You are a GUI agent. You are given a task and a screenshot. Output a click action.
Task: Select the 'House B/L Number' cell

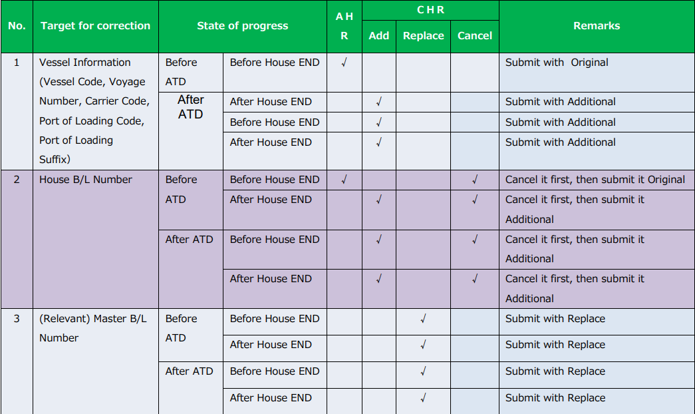[x=86, y=180]
